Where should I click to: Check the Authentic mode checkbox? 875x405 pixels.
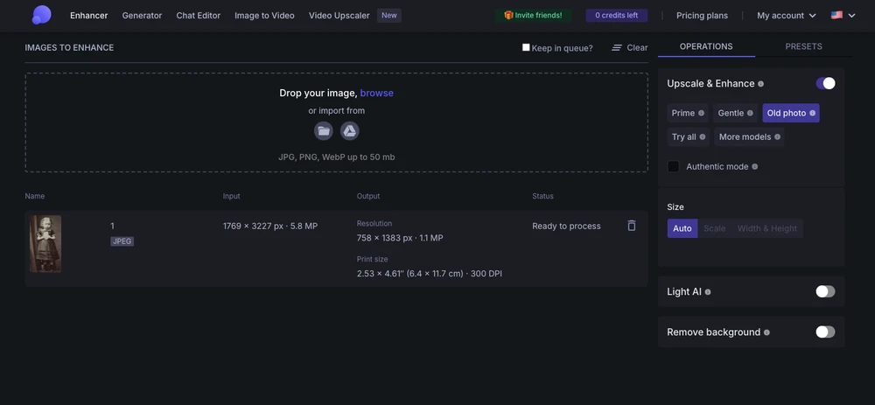tap(674, 166)
